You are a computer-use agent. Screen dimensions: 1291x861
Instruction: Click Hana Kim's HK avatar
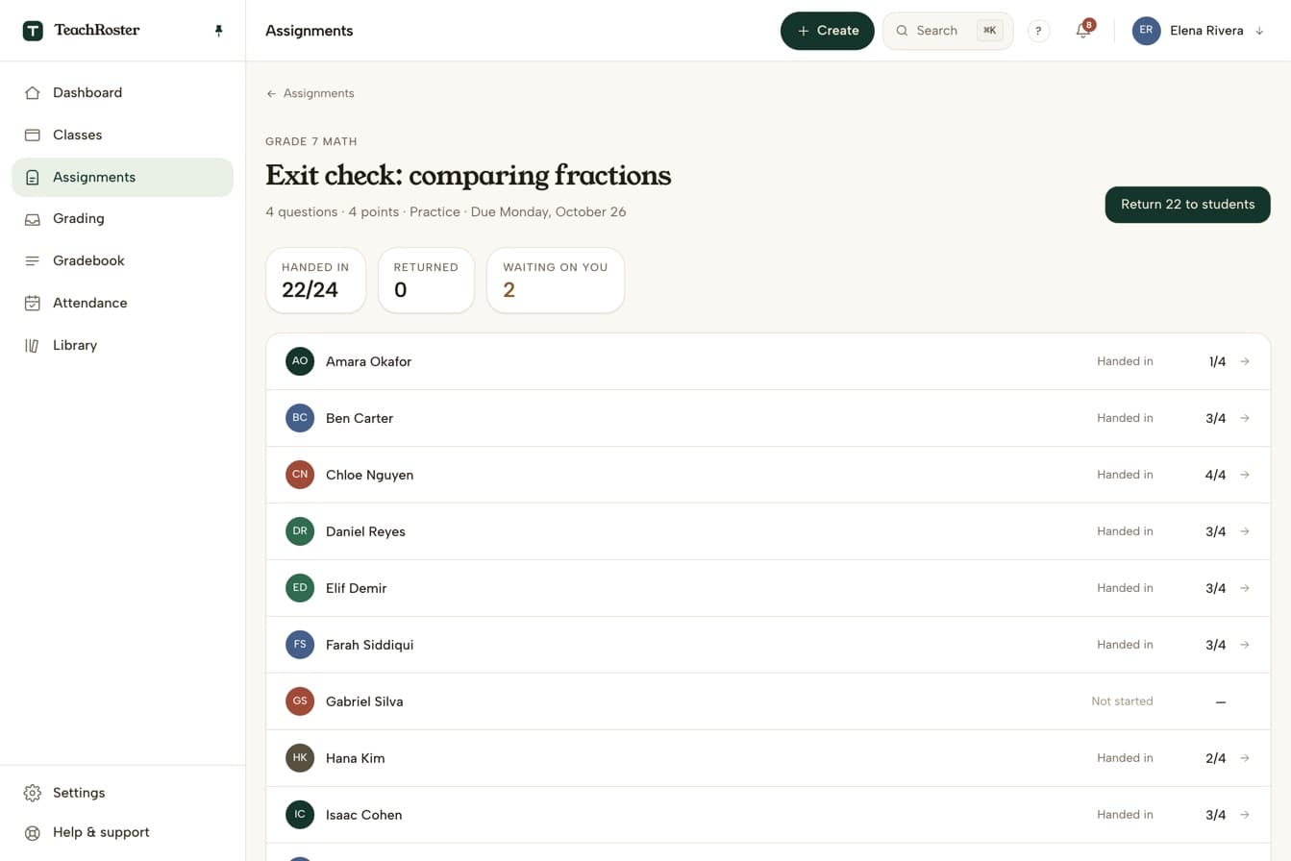click(300, 758)
